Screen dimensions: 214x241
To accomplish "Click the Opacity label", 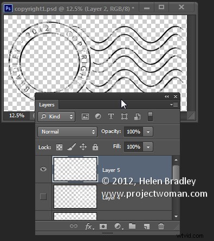I will [111, 131].
